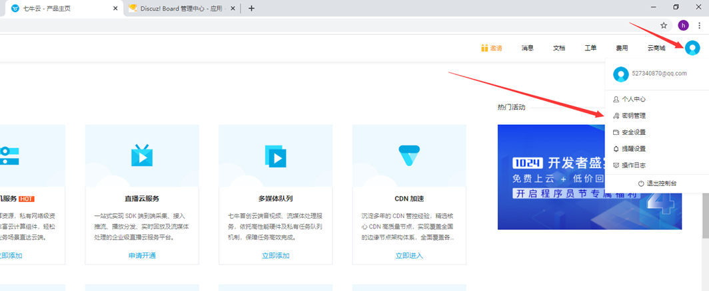Close the 七牛云 - 产品主页 tab
709x291 pixels.
coord(115,8)
